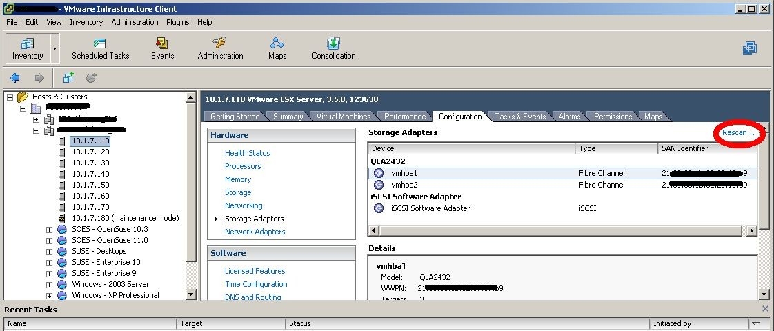Viewport: 774px width, 331px height.
Task: Click the SUSE - Desktops resource pool icon
Action: [61, 251]
